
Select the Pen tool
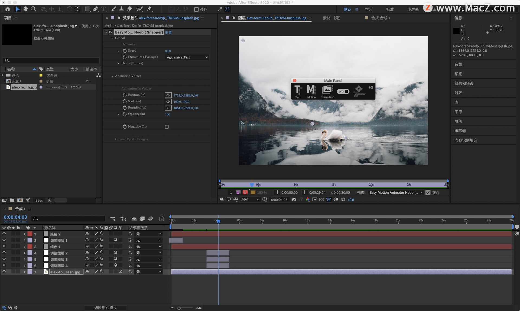pos(95,9)
